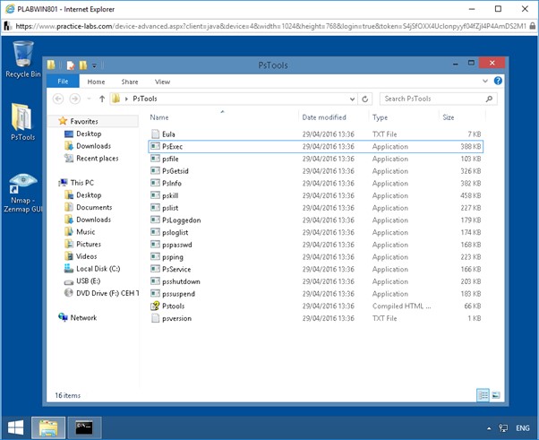Open the Customize Quick Access Toolbar dropdown
This screenshot has height=440, width=539.
[x=94, y=65]
